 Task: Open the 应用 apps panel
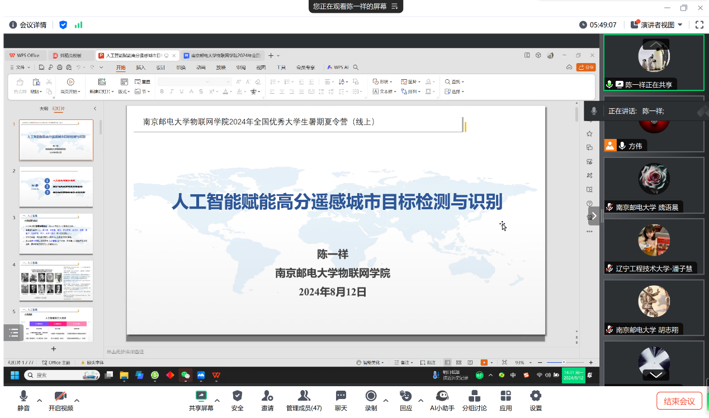coord(505,400)
